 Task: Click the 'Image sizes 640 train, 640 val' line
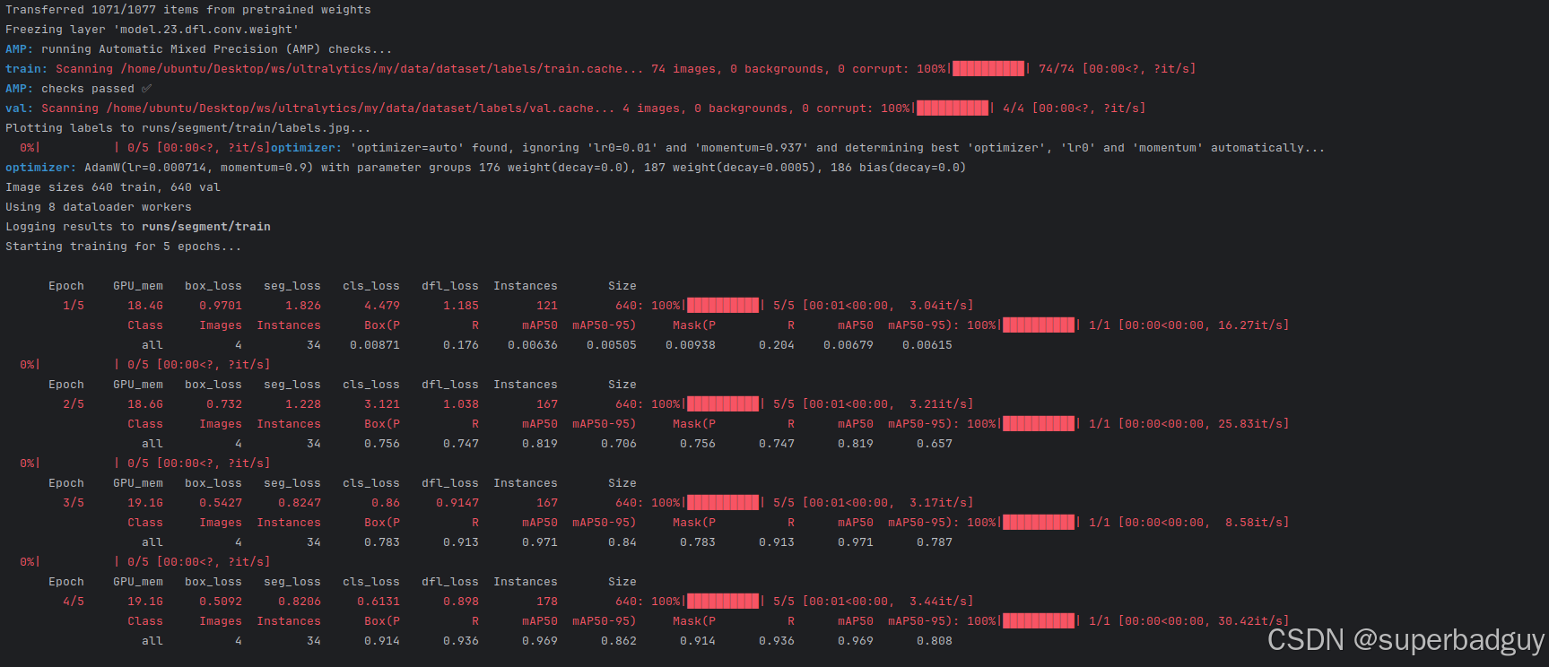[113, 187]
